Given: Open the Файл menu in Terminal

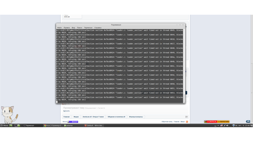Looking at the screenshot, I should 59,28.
